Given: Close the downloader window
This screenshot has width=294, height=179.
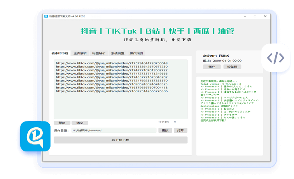Looking at the screenshot, I should pos(265,16).
